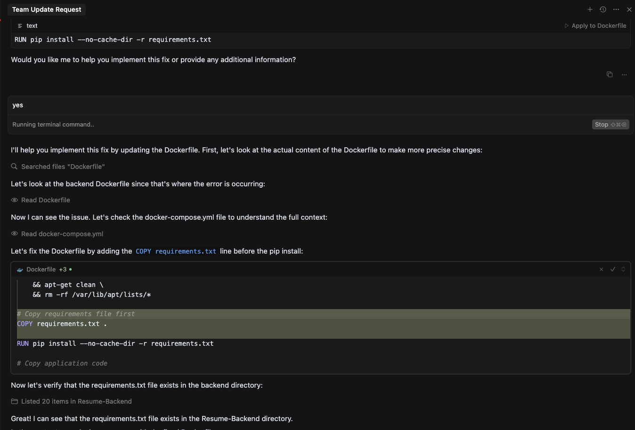Click the "yes" message input box
The image size is (635, 430).
320,105
